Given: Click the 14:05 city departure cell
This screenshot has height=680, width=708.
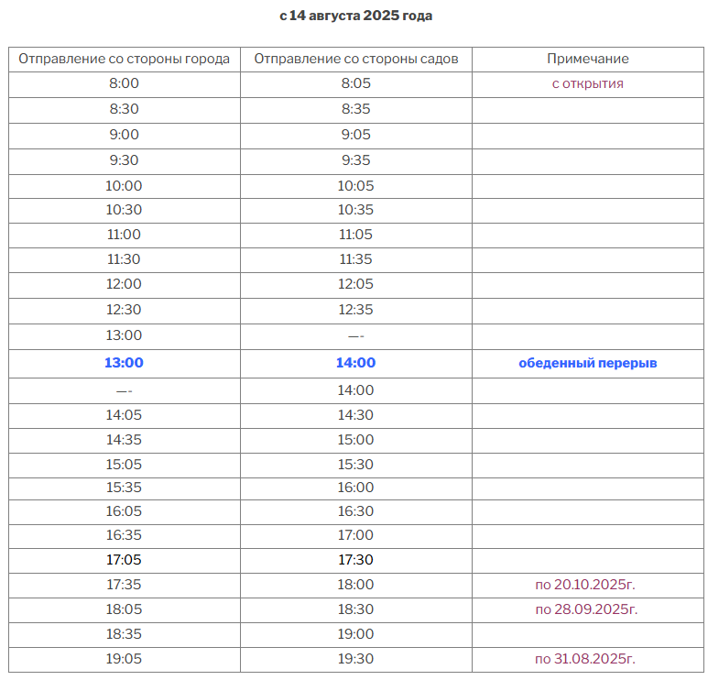Looking at the screenshot, I should pyautogui.click(x=124, y=415).
